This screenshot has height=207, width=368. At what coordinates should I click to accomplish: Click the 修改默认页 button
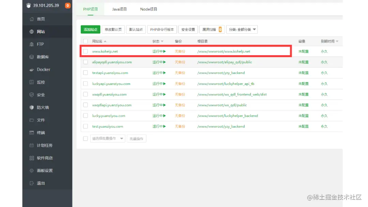pos(113,30)
